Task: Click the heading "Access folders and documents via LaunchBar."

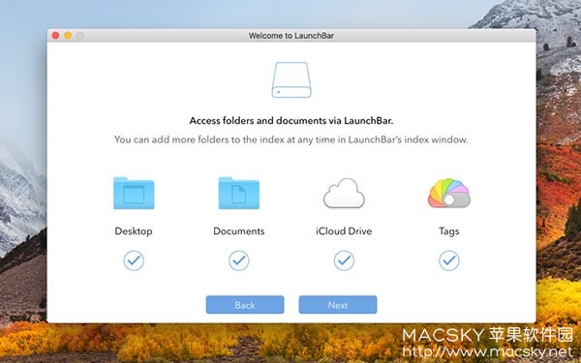Action: click(291, 121)
